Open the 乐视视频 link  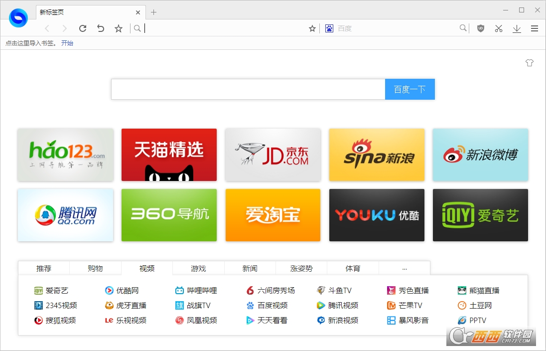126,320
